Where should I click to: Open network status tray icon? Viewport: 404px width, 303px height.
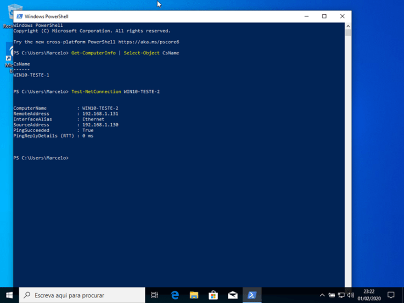(x=341, y=295)
